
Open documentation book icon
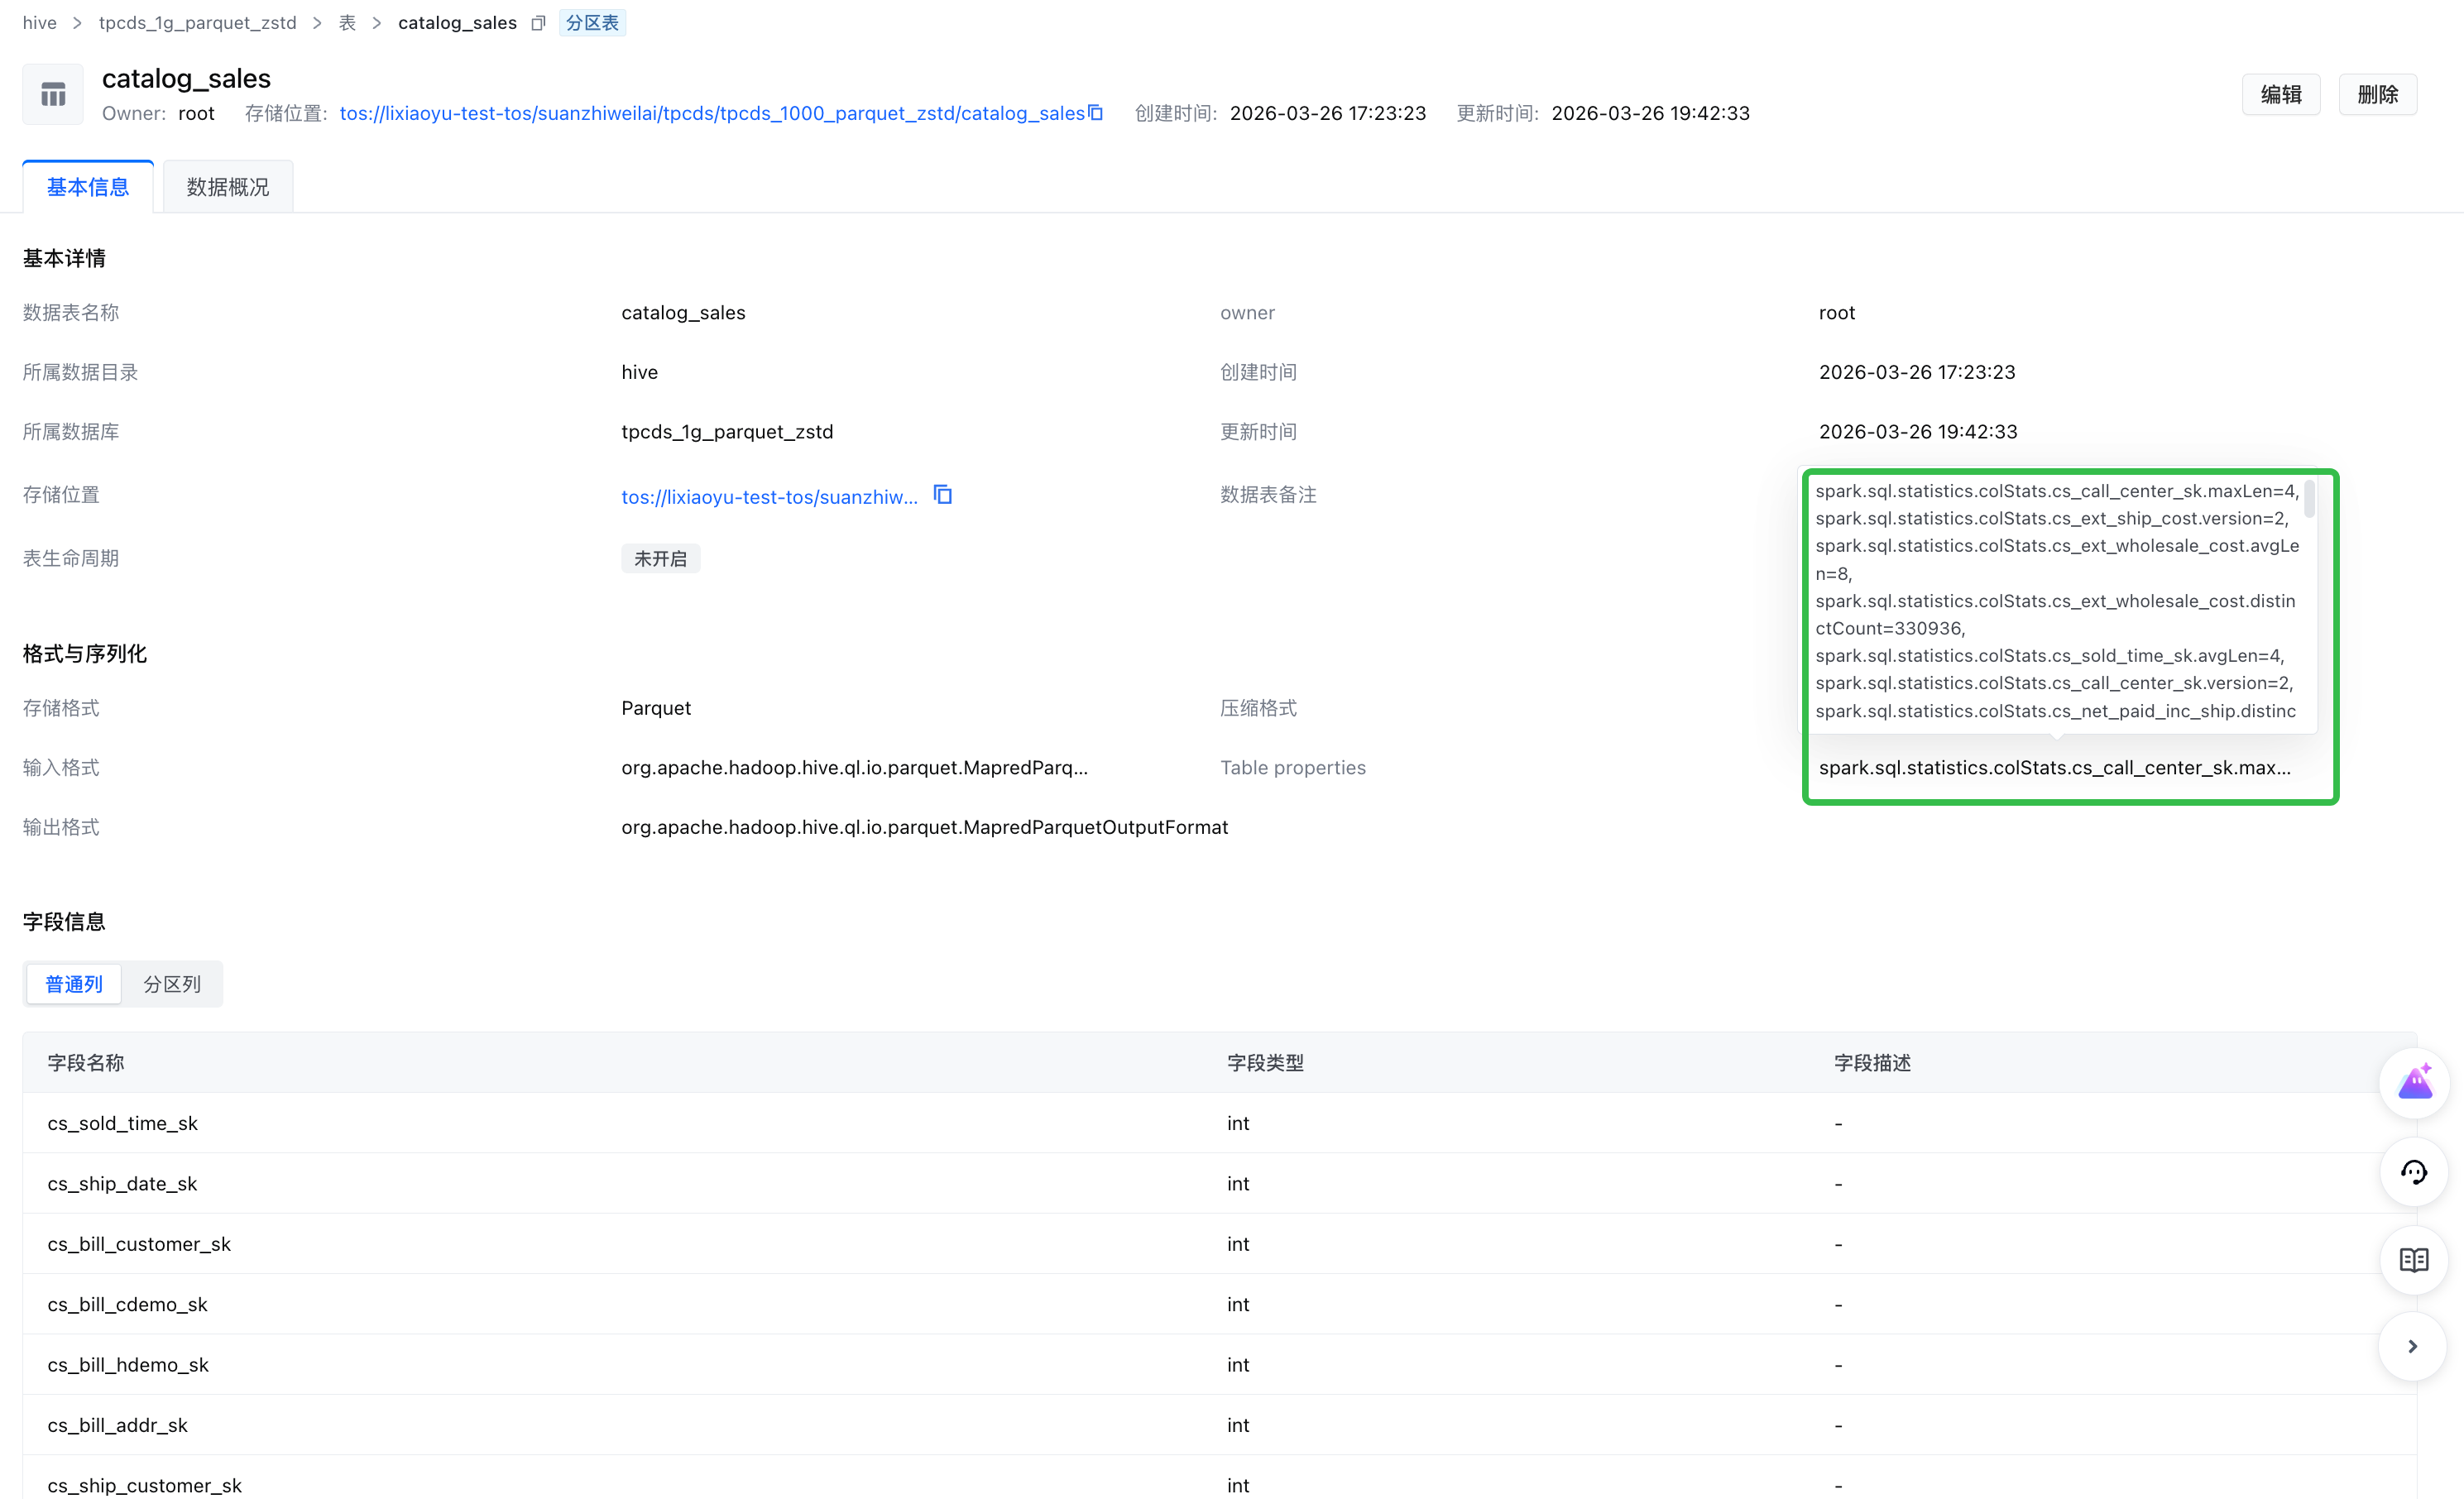click(x=2414, y=1260)
